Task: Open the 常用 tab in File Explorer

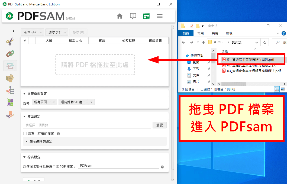Action: pos(201,33)
